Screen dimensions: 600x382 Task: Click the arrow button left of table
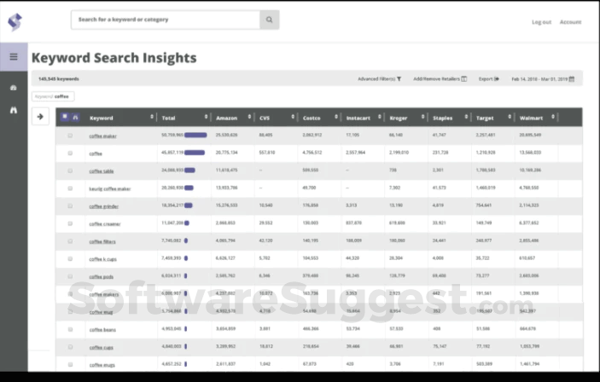pyautogui.click(x=40, y=117)
